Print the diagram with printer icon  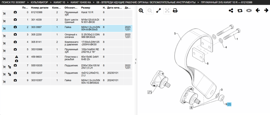coord(175,11)
